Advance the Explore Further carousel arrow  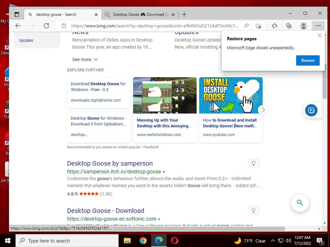[x=263, y=110]
